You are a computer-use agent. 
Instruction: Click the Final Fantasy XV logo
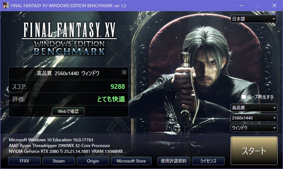pos(69,39)
